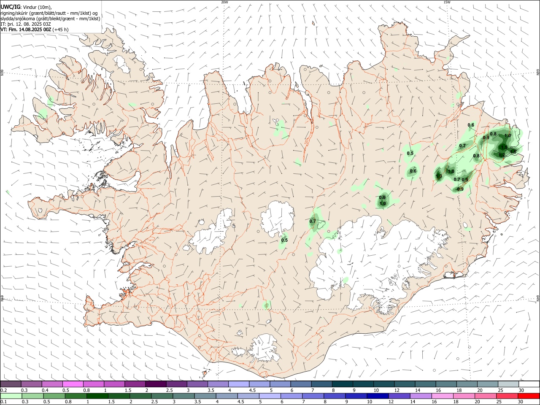
Task: Select lower scale green swatch between 0.8 and 1
Action: click(x=76, y=396)
